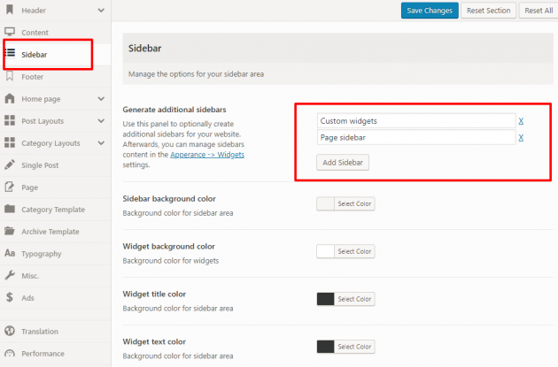Select Color for Widget title color
The image size is (558, 367).
[x=354, y=299]
